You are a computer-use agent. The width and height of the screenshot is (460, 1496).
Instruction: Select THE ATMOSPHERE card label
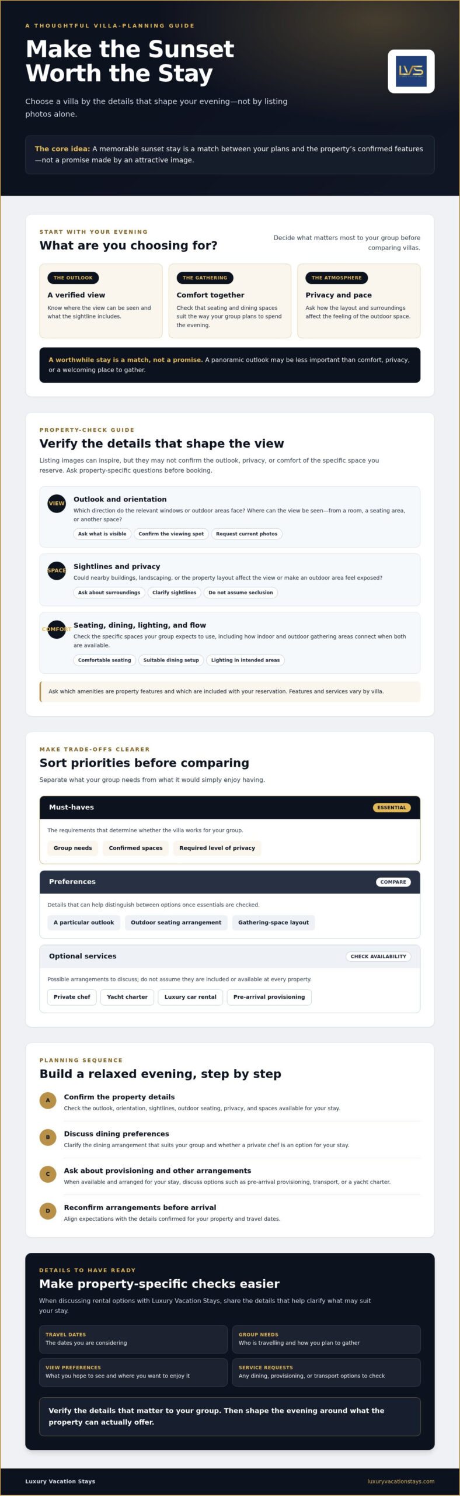pyautogui.click(x=337, y=278)
